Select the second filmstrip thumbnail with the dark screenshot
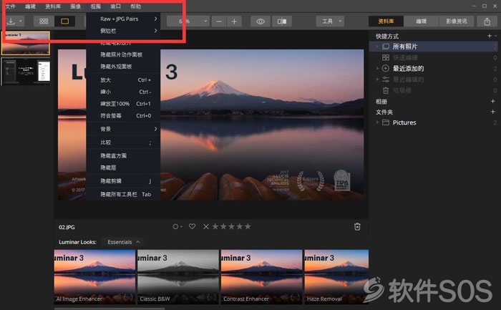Screen dimensions: 501x310 pyautogui.click(x=26, y=72)
